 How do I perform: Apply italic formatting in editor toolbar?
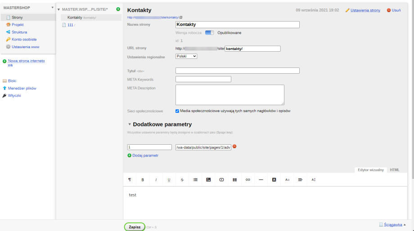(156, 180)
